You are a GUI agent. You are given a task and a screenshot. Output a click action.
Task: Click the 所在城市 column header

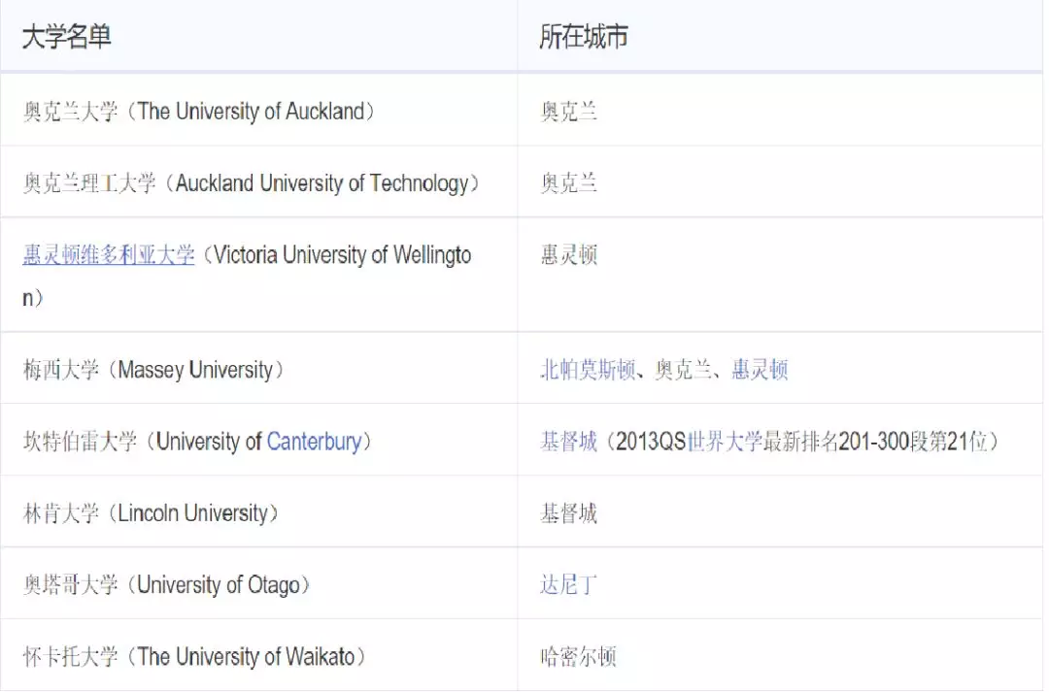584,37
